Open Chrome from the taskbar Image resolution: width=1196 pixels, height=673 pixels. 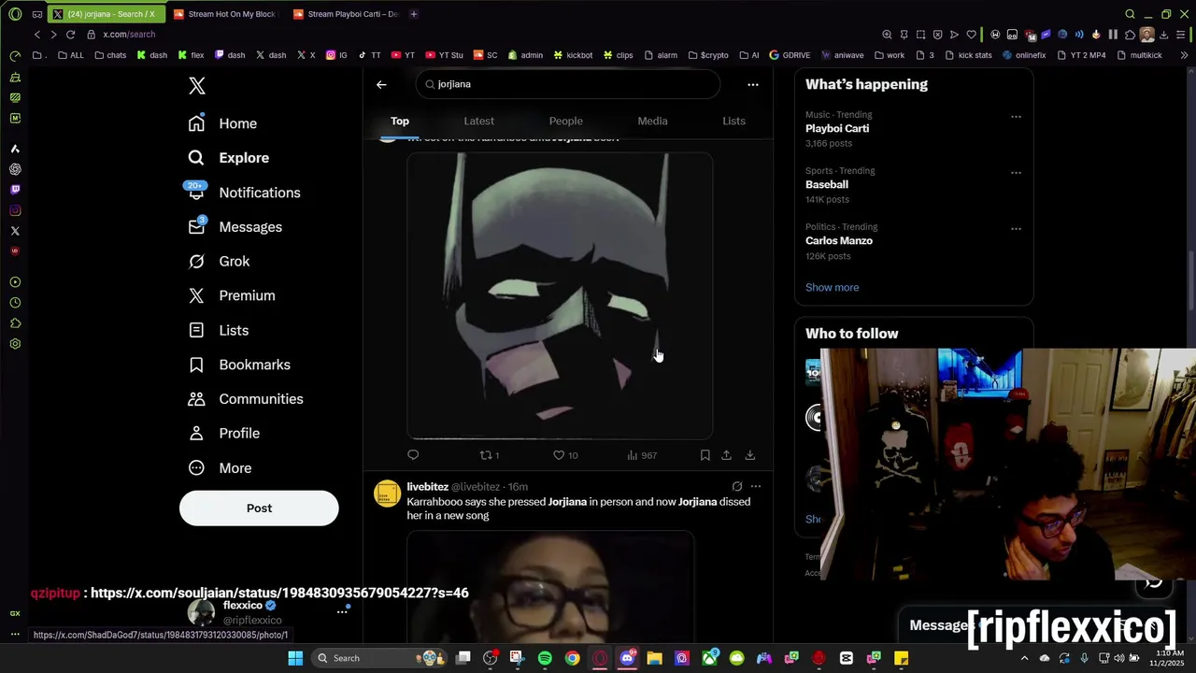click(573, 658)
